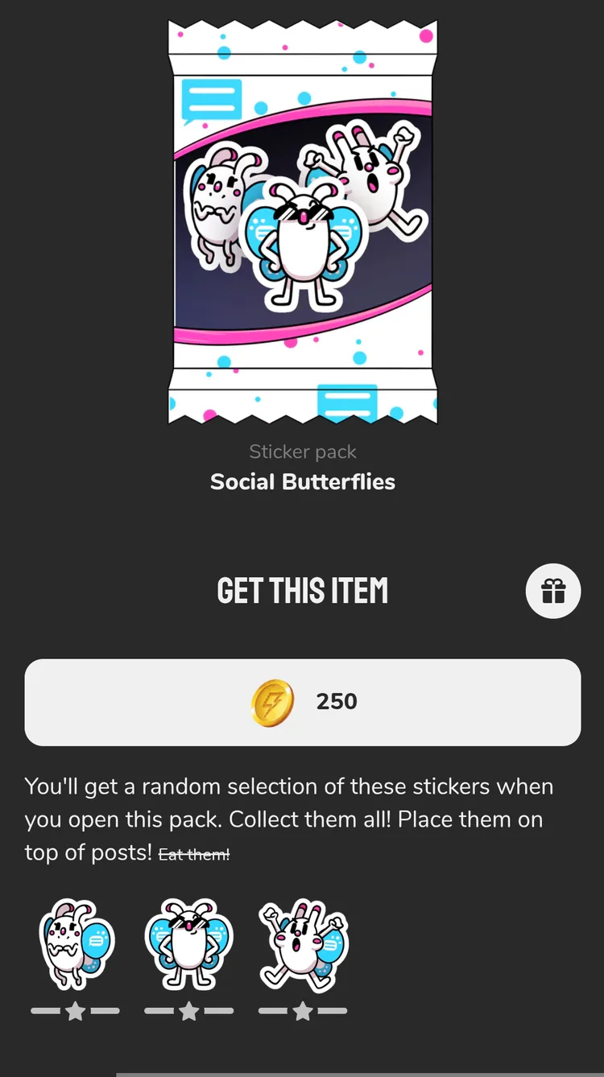Click the gift icon button
Screen dimensions: 604x1077
pos(553,592)
